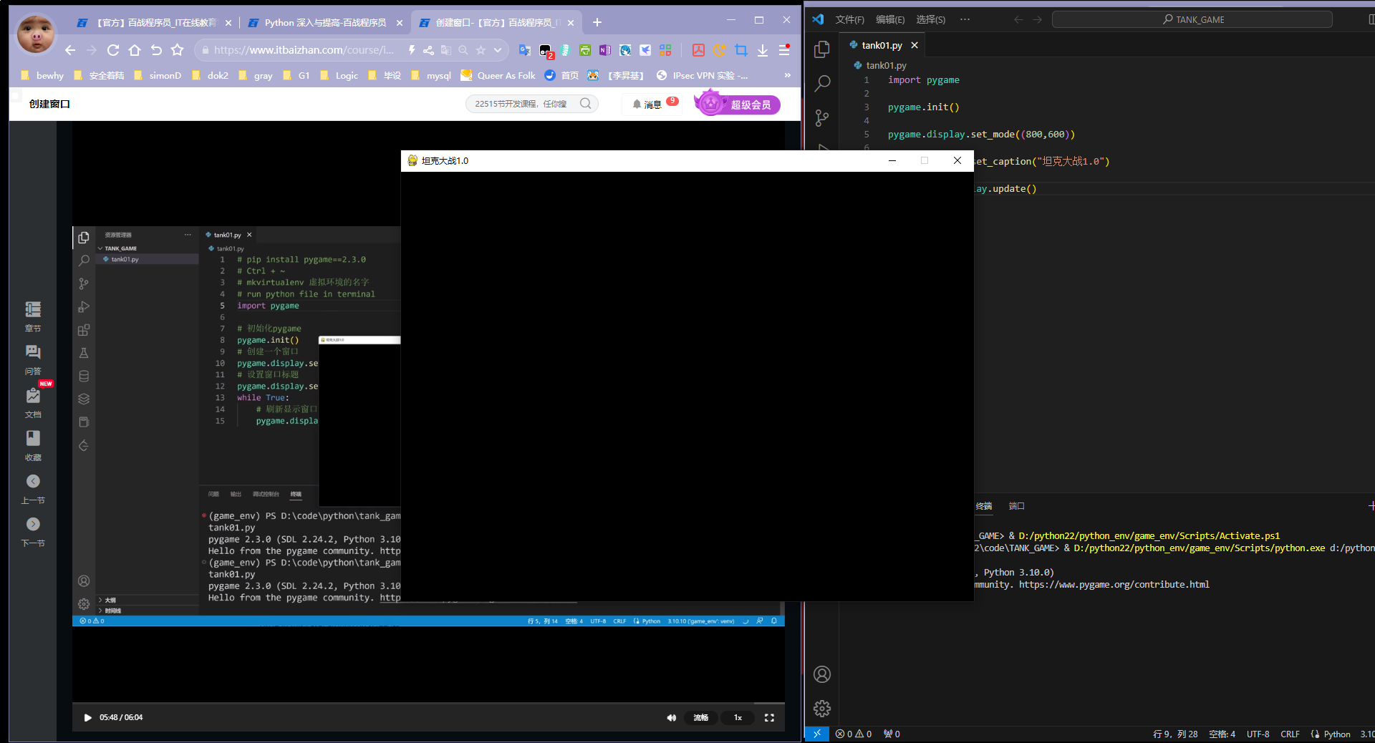
Task: Click the VS Code remote window indicator
Action: [x=816, y=734]
